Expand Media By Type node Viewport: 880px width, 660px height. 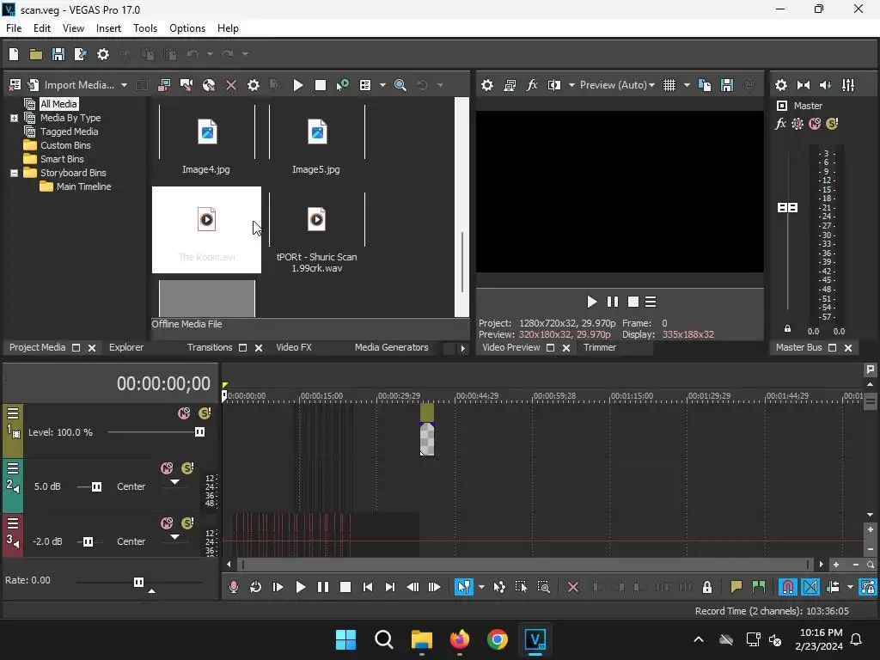[x=14, y=118]
